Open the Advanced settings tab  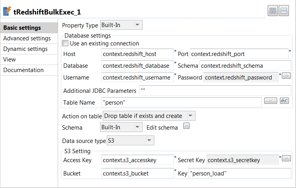tap(27, 38)
